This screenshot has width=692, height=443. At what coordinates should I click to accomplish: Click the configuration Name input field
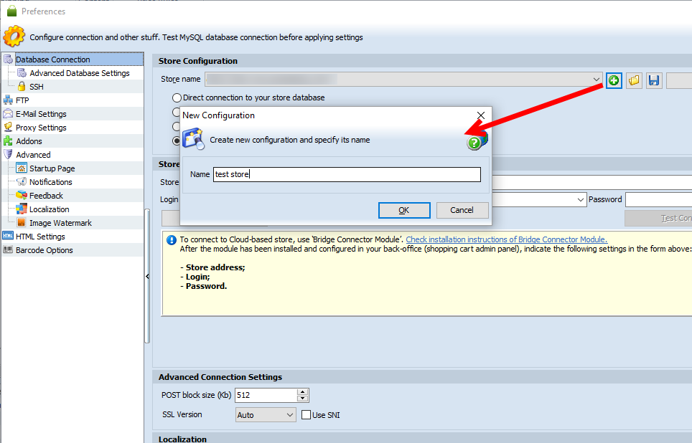coord(347,175)
